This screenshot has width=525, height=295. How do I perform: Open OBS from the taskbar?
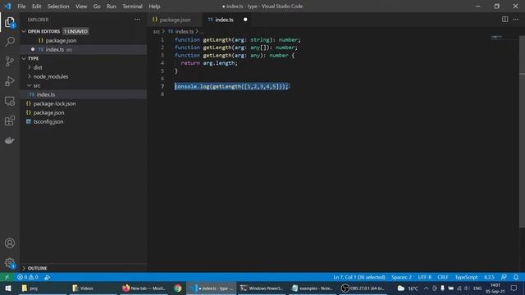363,288
